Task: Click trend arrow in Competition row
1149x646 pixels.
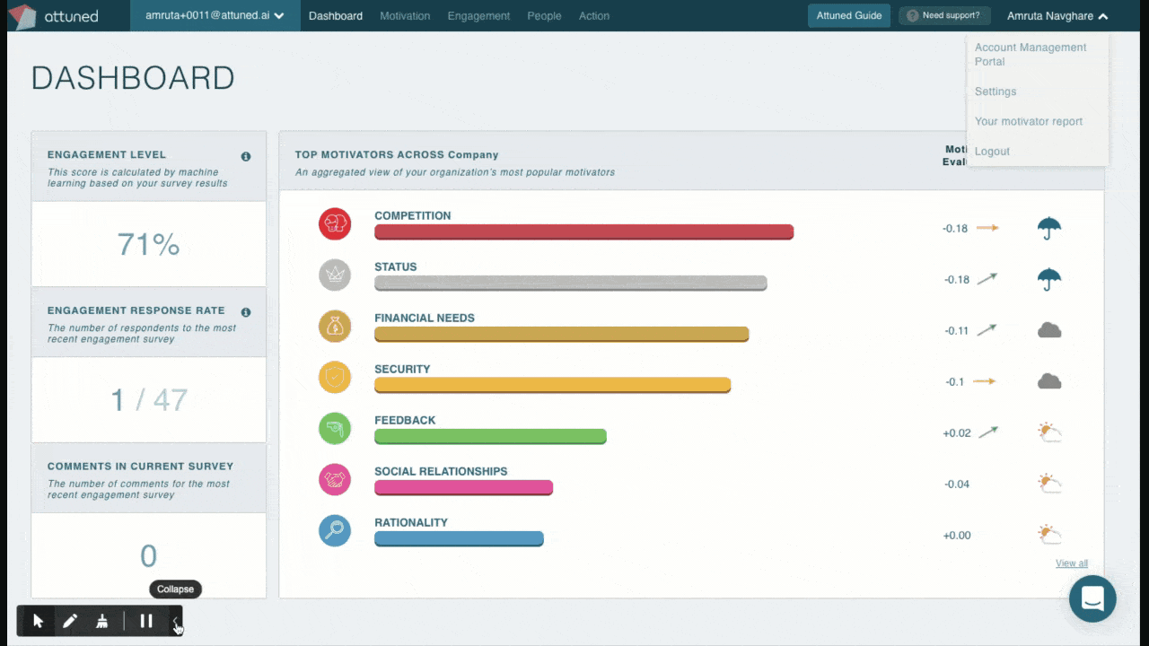Action: point(987,228)
